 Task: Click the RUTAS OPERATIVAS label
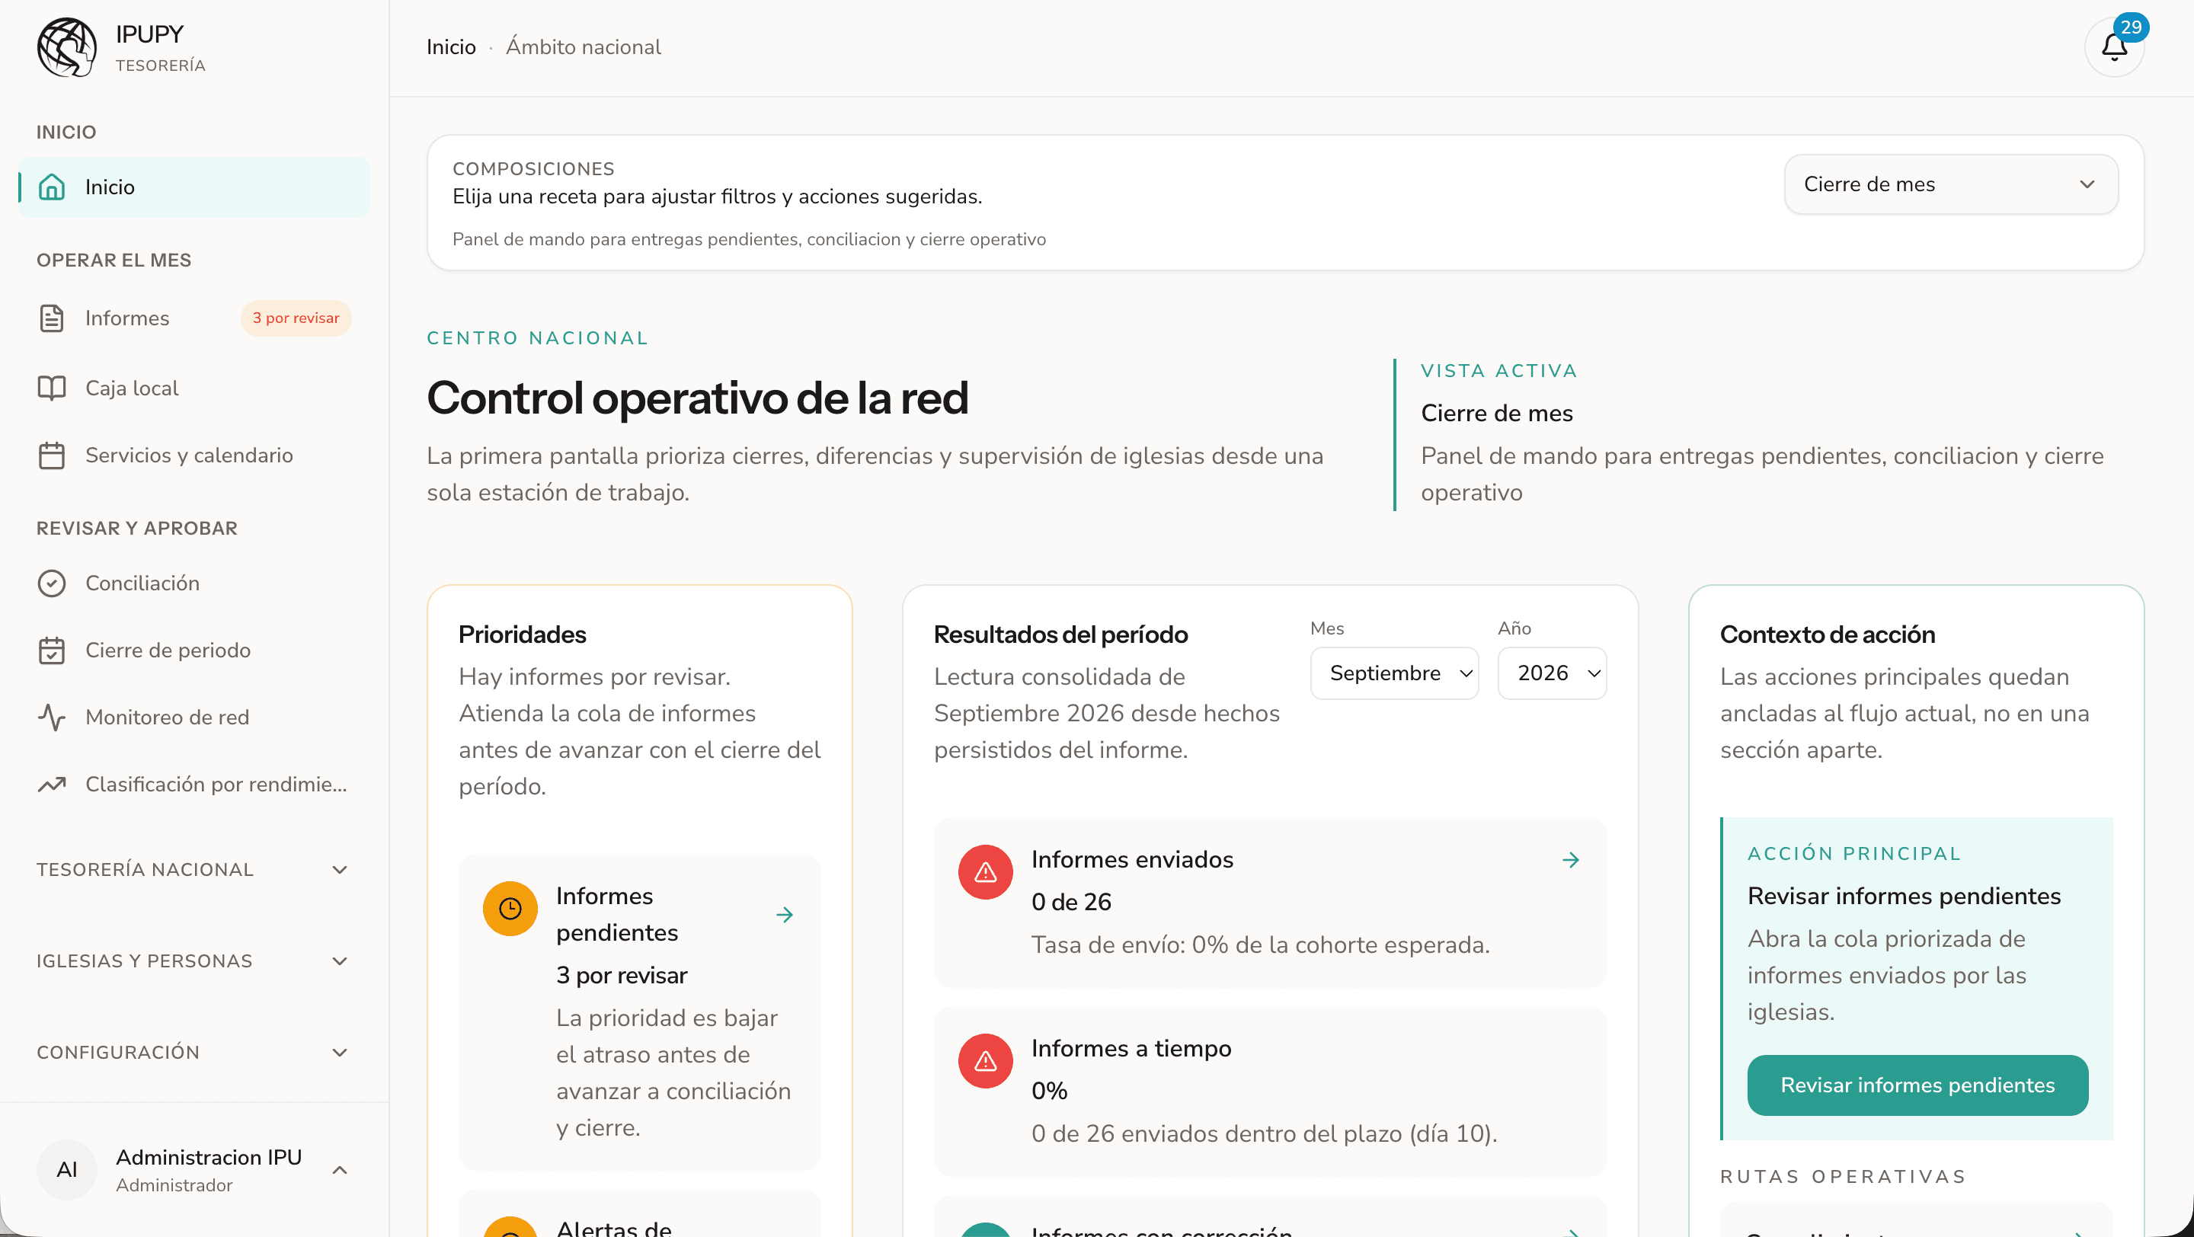1843,1177
